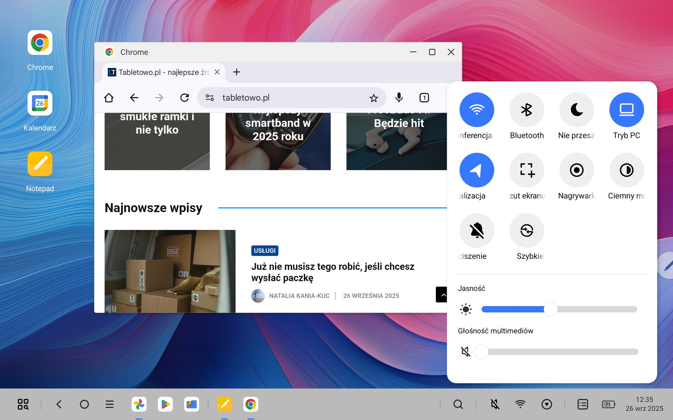Reload the tabletowo.pl page
This screenshot has height=420, width=673.
tap(185, 98)
